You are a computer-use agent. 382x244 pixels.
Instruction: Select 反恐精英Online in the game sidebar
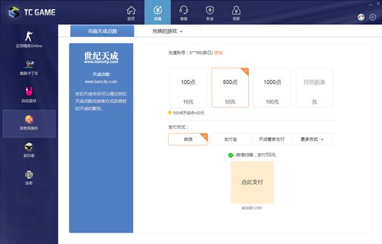[29, 39]
